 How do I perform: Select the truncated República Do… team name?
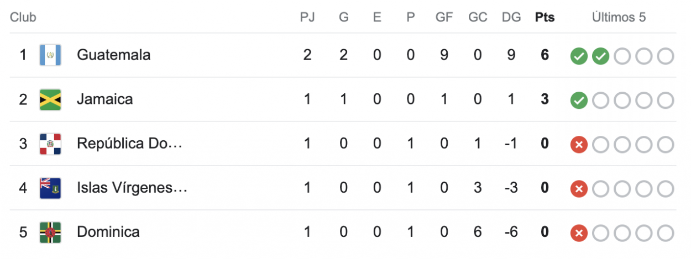tap(129, 143)
